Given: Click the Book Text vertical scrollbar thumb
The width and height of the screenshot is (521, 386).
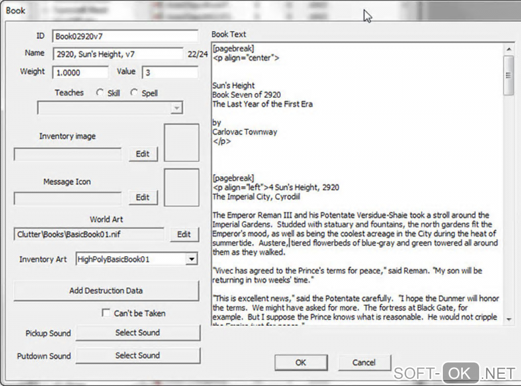Looking at the screenshot, I should (509, 76).
